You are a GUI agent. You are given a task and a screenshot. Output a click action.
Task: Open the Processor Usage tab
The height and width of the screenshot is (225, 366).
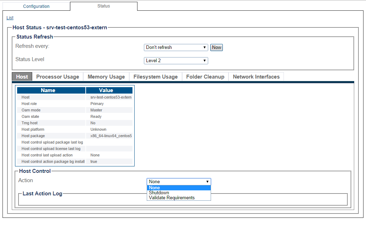coord(57,77)
